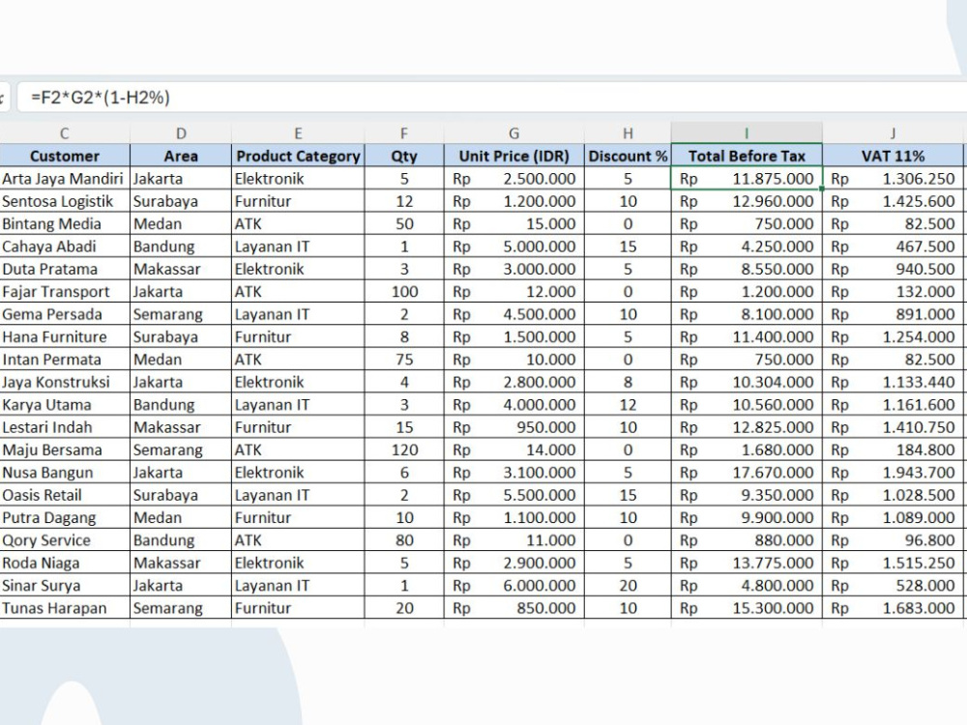The width and height of the screenshot is (967, 725).
Task: Select the Jaya Konstruksi customer cell
Action: pos(65,382)
